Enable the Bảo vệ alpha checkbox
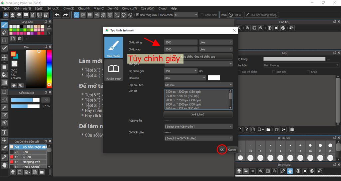Viewport: 341px width, 181px height. [239, 72]
